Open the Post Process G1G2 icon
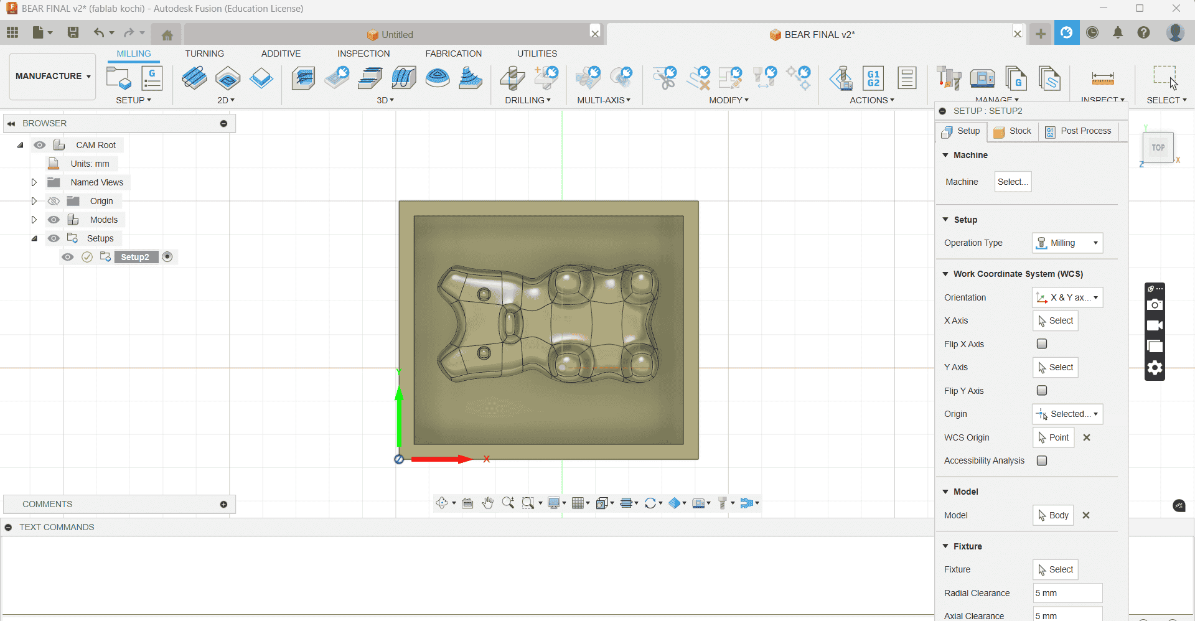The height and width of the screenshot is (621, 1195). coord(874,78)
